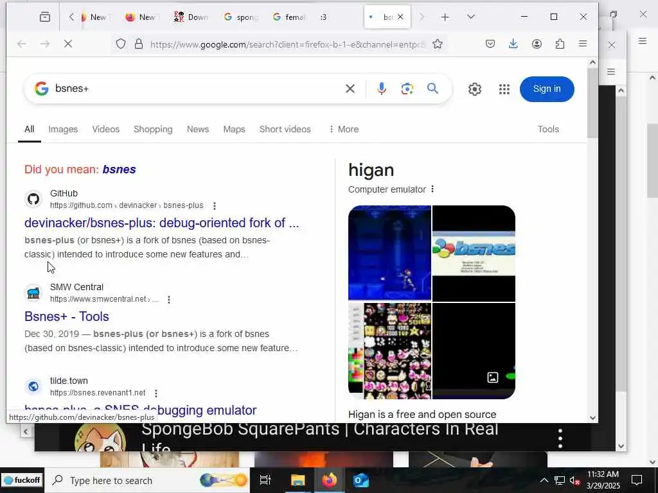
Task: Open more options for SMW Central result
Action: coord(169,300)
